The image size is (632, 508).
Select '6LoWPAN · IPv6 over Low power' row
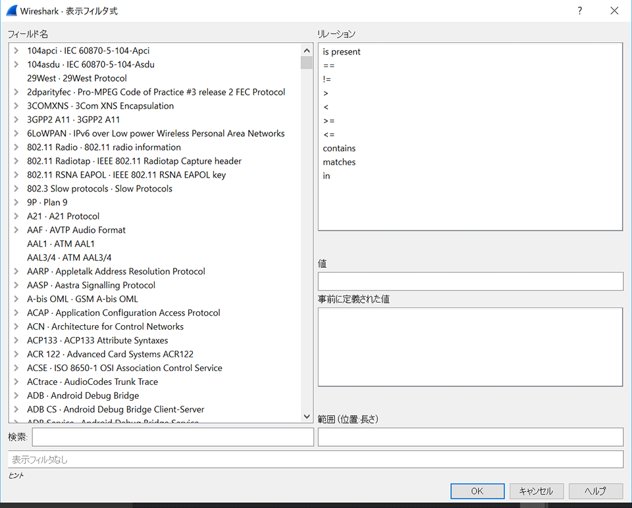[156, 134]
